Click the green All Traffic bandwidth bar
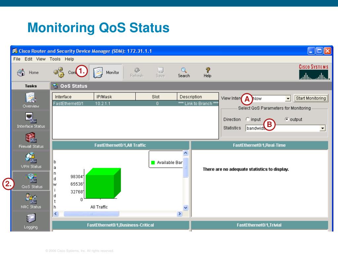The height and width of the screenshot is (254, 338). (x=103, y=183)
